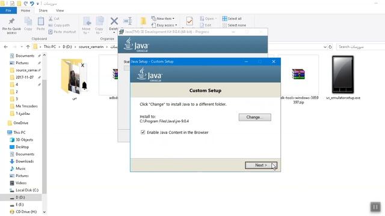The image size is (385, 216).
Task: Open the address bar history dropdown
Action: click(x=325, y=47)
